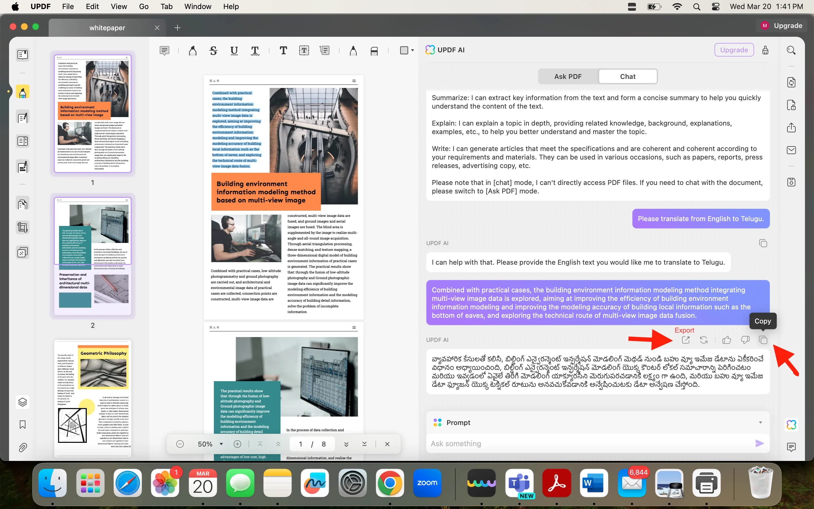The image size is (814, 509).
Task: Expand page navigation controls dropdown
Action: [221, 444]
